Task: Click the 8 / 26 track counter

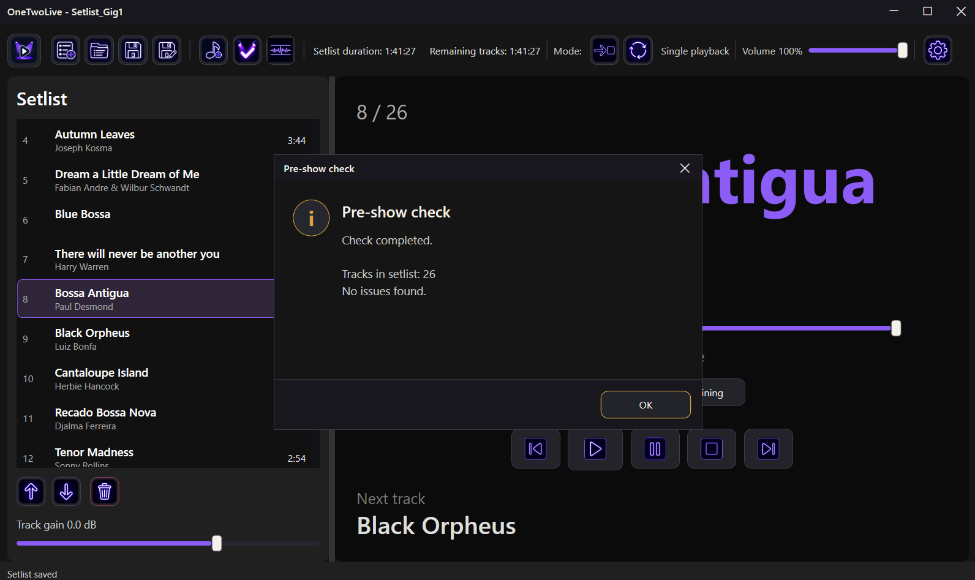Action: (x=382, y=113)
